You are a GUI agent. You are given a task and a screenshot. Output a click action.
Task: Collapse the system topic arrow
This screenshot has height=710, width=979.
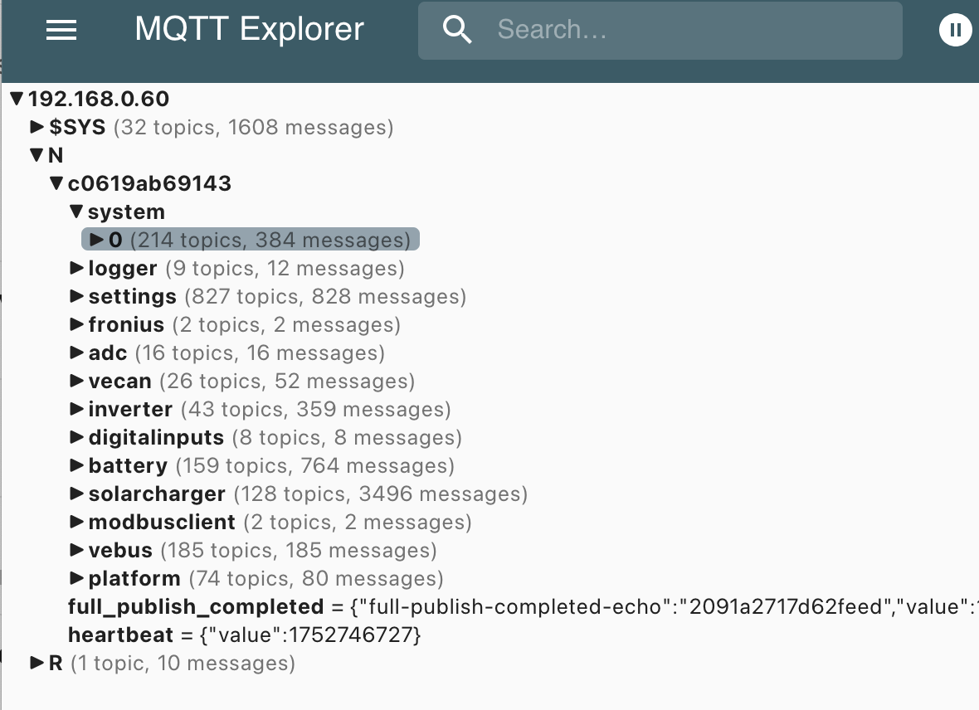[77, 212]
